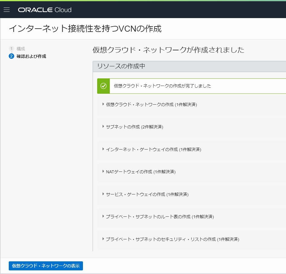Click the 仮想クラウド・ネットワークの作成が完了しました message
This screenshot has width=286, height=274.
pyautogui.click(x=162, y=86)
